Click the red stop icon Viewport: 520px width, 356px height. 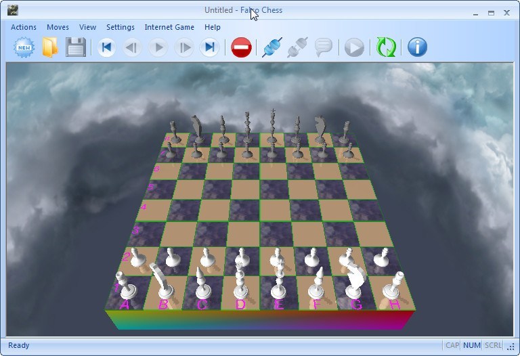[x=241, y=47]
